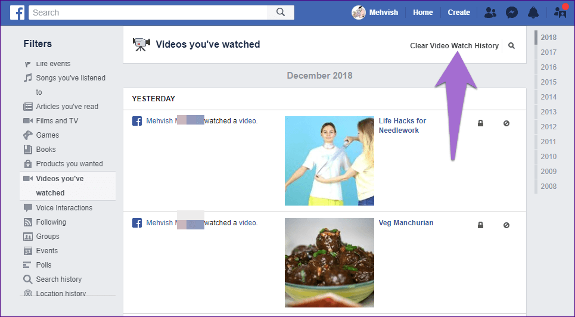This screenshot has width=575, height=317.
Task: Click lock privacy icon for Veg Manchurian
Action: click(x=480, y=225)
